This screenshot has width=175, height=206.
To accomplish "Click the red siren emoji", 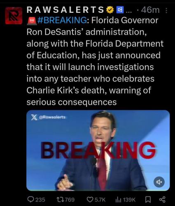I will pyautogui.click(x=32, y=21).
